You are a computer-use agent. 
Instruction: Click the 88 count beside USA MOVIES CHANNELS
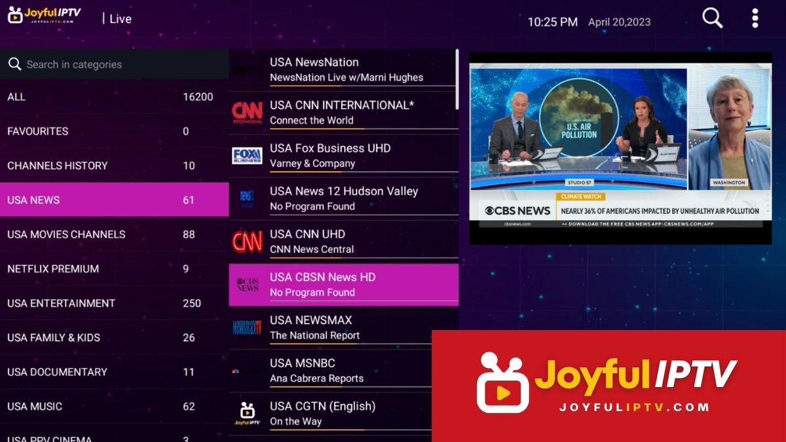pos(189,234)
